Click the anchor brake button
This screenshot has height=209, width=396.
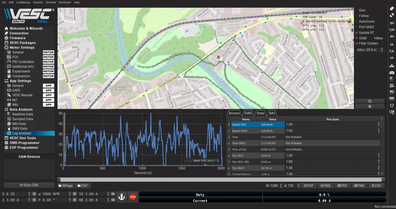pos(122,197)
